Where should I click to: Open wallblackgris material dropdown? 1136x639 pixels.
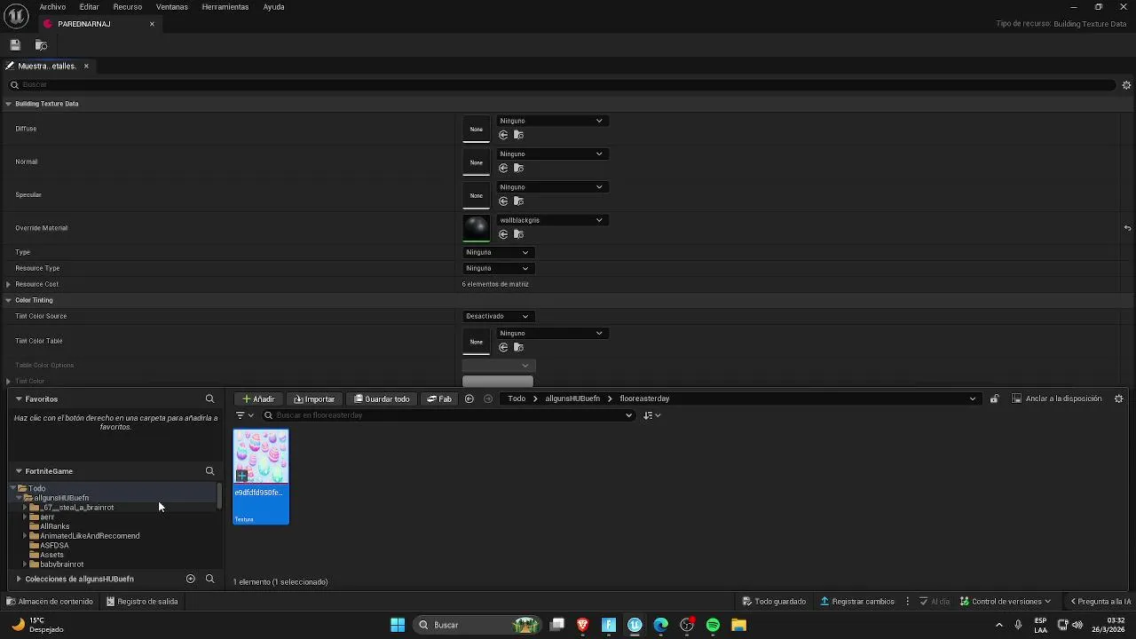click(551, 220)
